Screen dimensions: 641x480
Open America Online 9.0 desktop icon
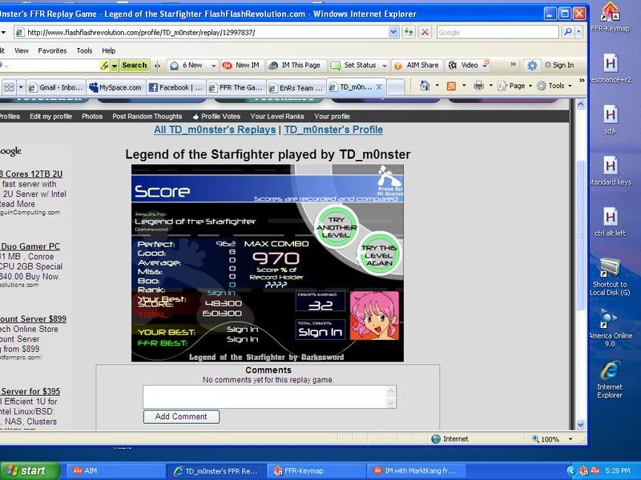pyautogui.click(x=610, y=328)
